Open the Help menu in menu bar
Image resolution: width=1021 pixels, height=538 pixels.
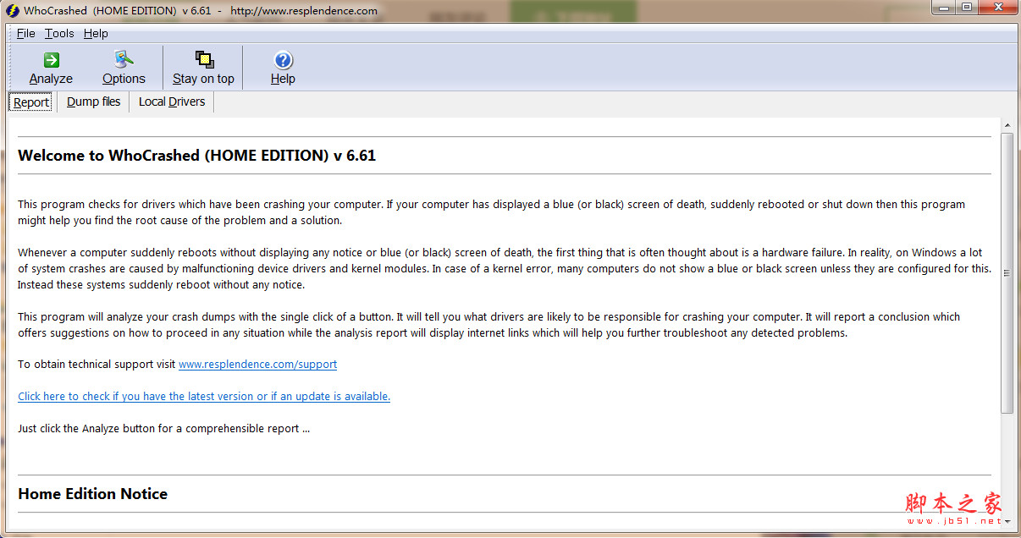point(96,33)
